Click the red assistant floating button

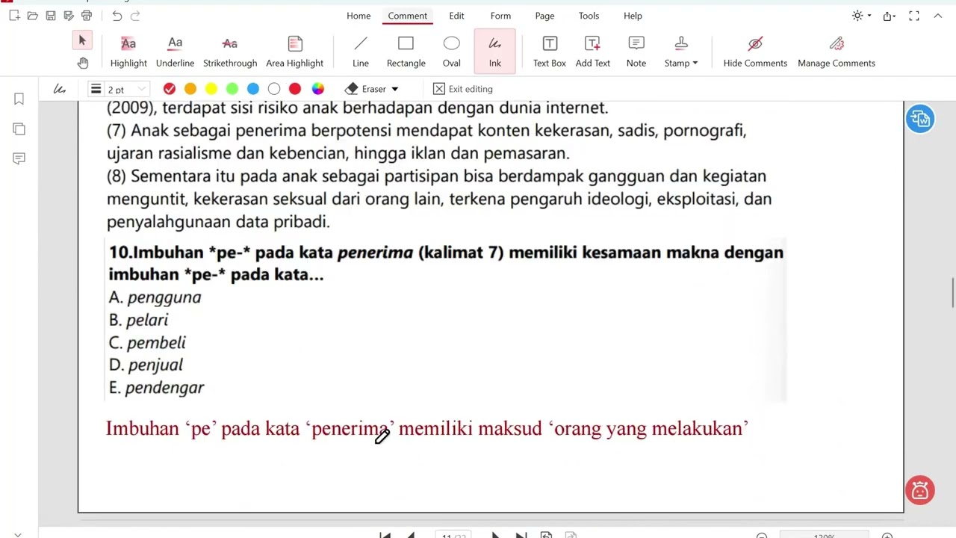click(x=919, y=490)
